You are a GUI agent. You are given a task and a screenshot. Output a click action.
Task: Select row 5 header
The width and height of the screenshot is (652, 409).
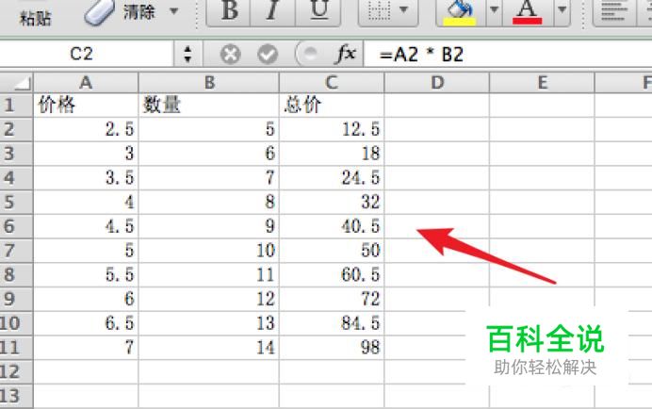click(16, 203)
